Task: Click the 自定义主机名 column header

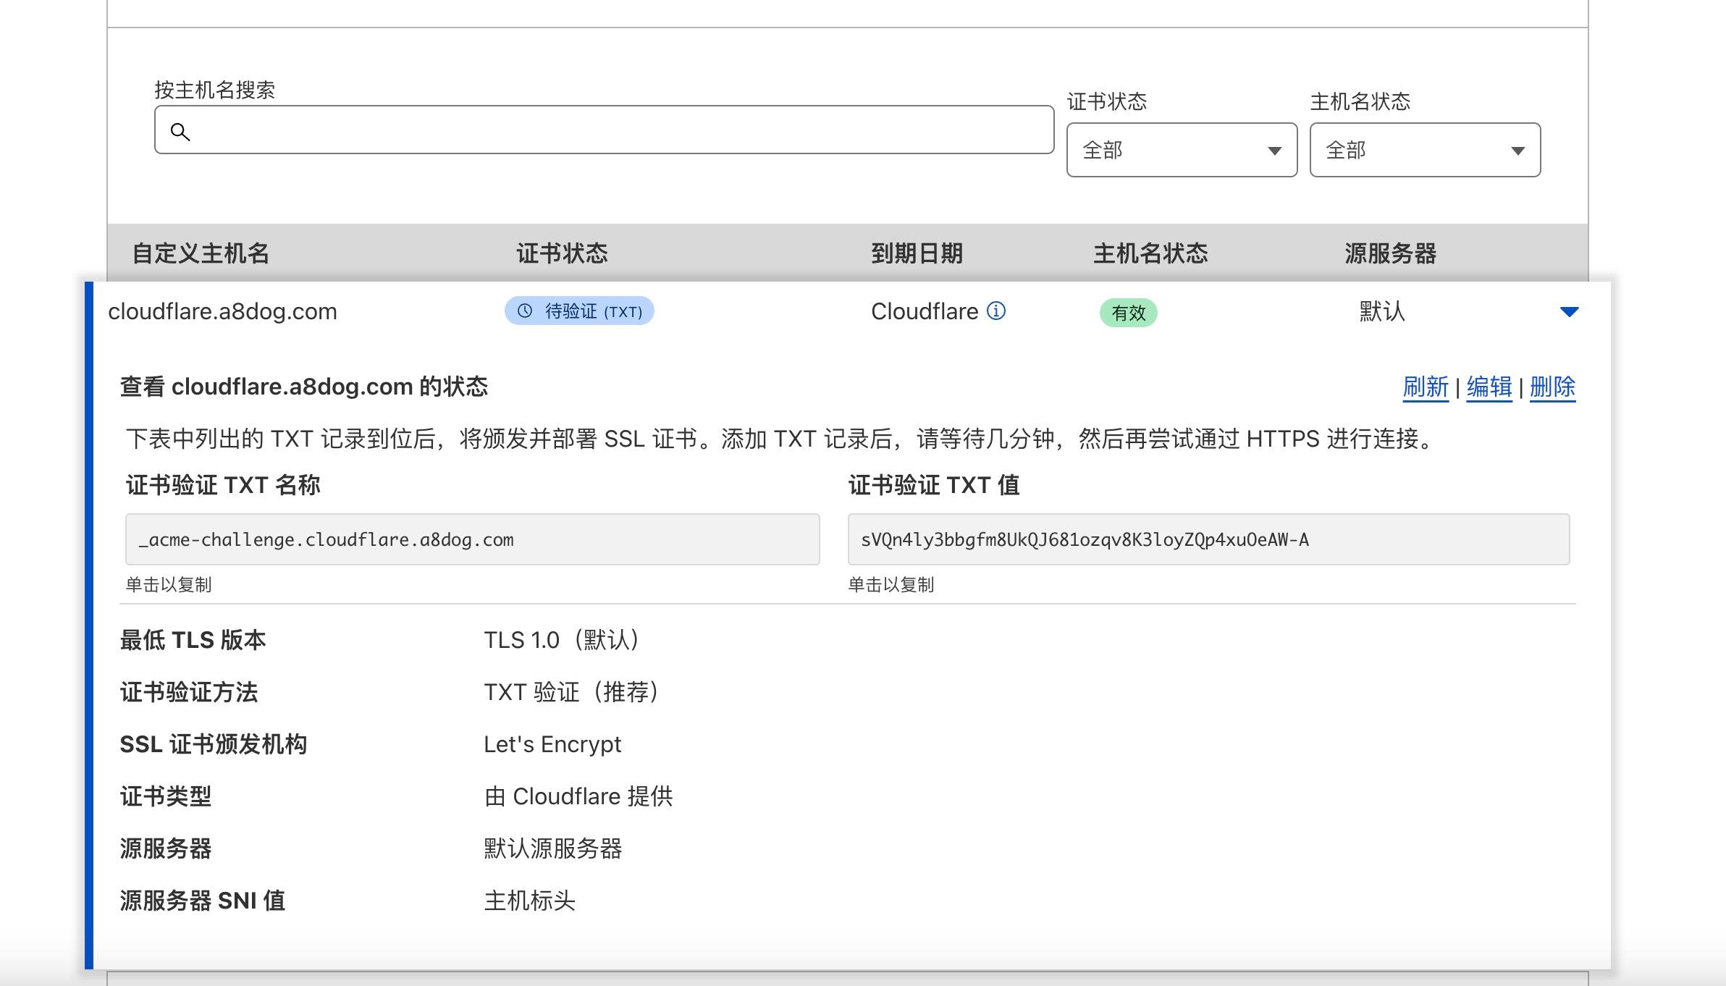Action: 201,253
